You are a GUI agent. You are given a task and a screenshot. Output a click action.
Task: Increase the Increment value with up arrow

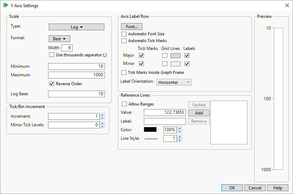point(103,115)
